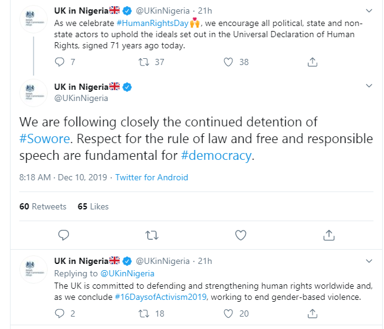Open the #Sowore hashtag link

[45, 139]
